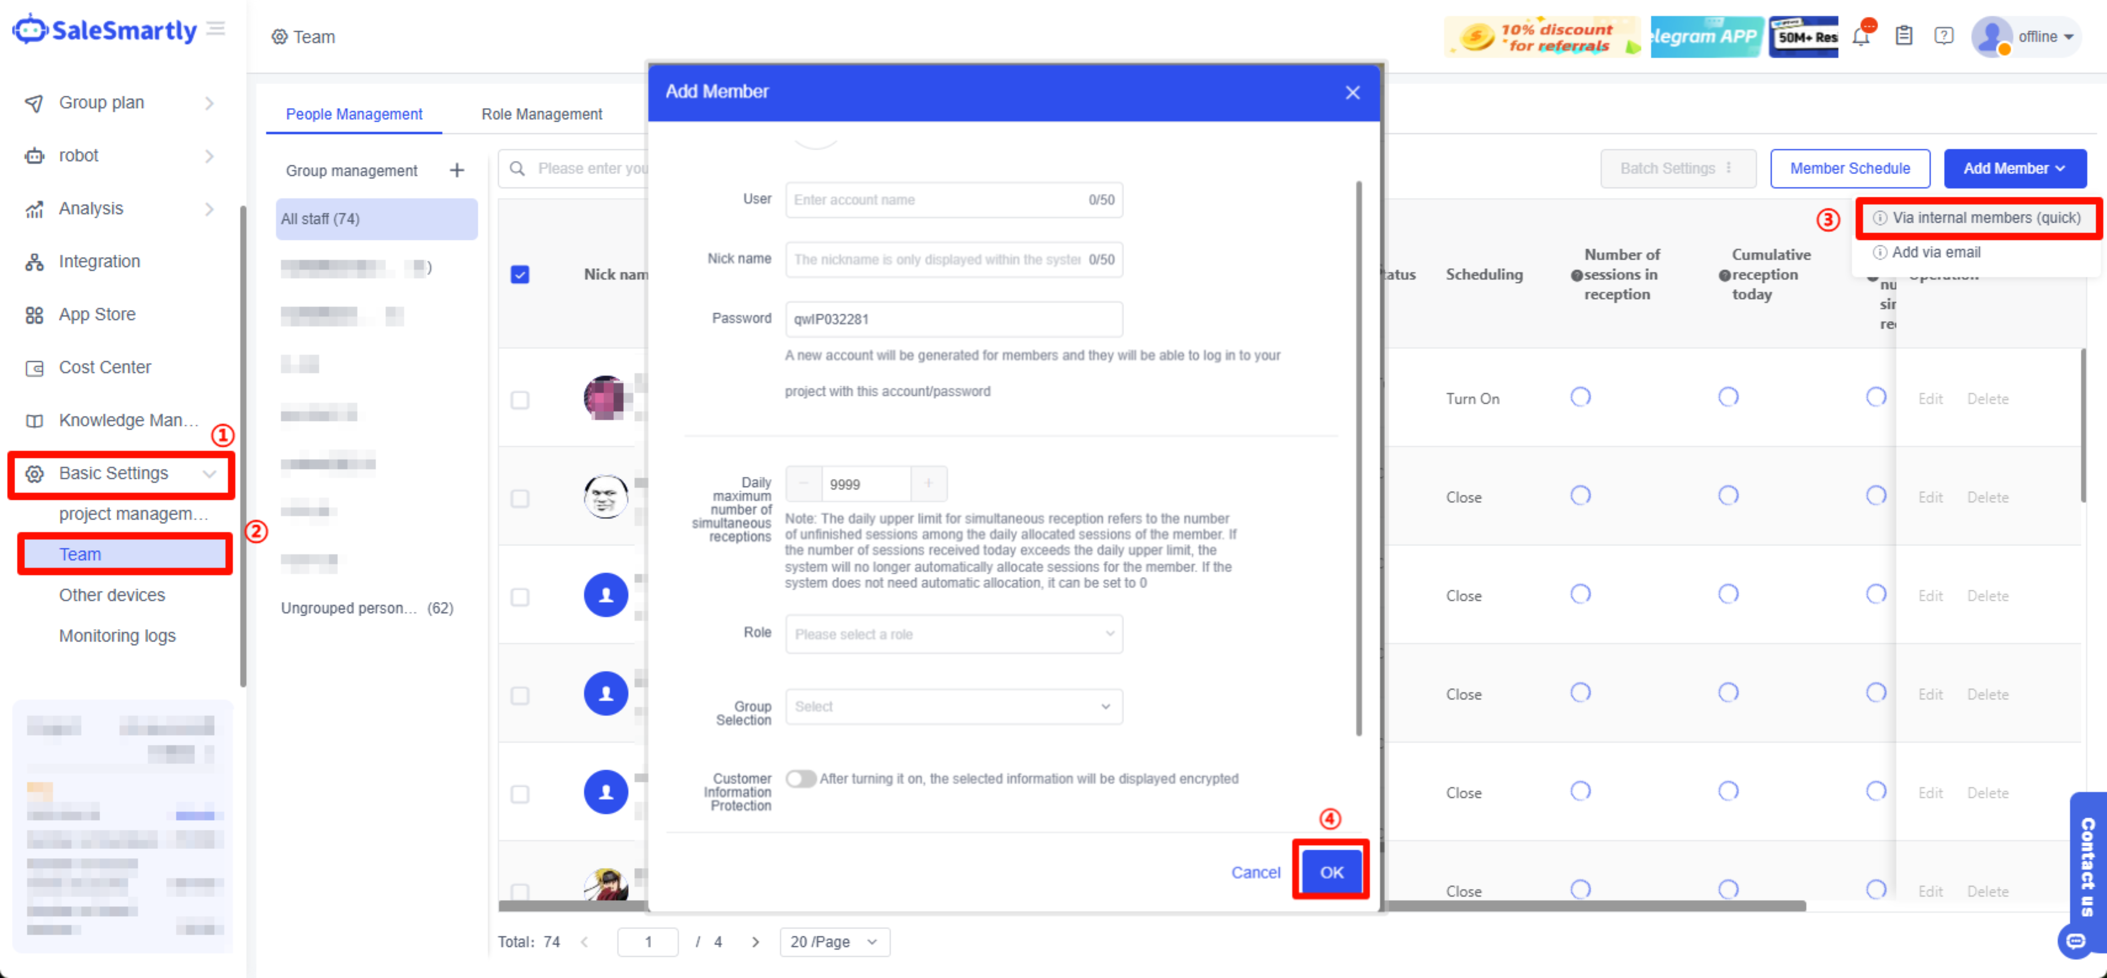Open App Store from sidebar
This screenshot has width=2107, height=978.
(97, 314)
